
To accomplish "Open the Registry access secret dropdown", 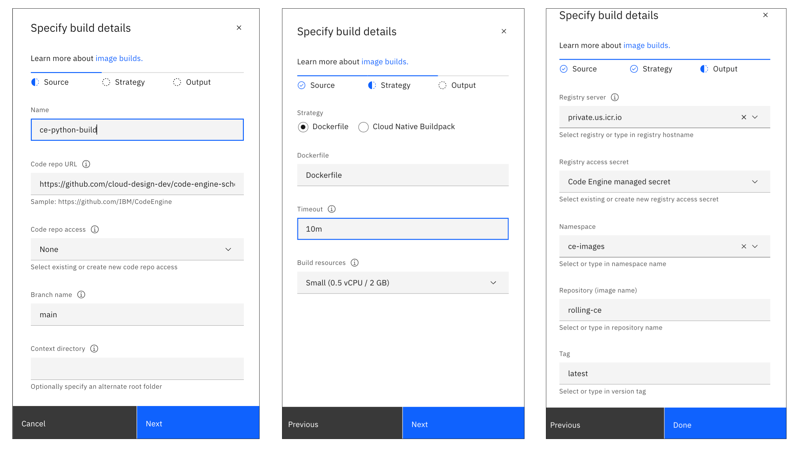I will [x=664, y=182].
